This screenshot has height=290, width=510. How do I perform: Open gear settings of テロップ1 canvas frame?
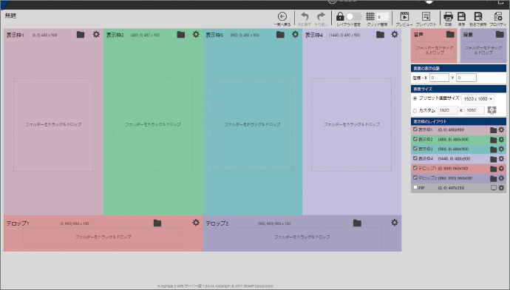196,223
